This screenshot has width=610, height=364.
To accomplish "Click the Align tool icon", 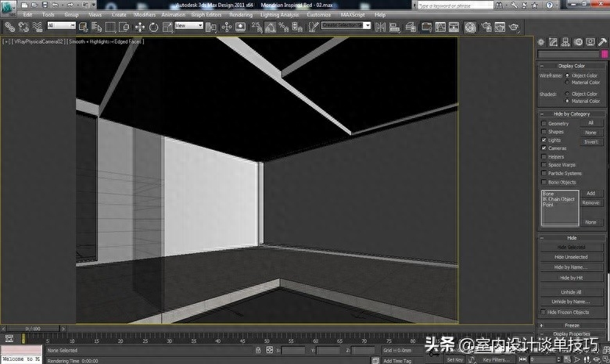I will [x=394, y=27].
